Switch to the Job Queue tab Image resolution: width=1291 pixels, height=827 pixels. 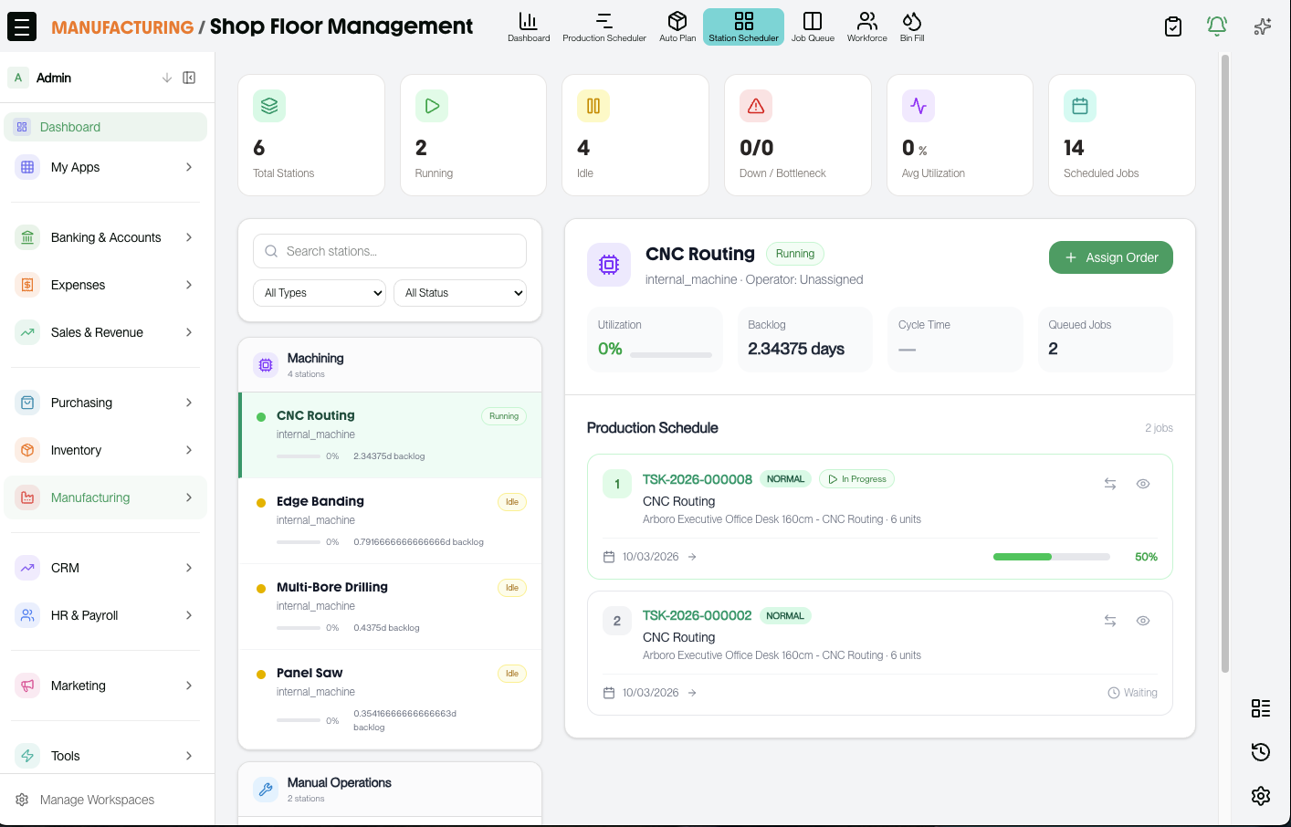click(x=813, y=26)
